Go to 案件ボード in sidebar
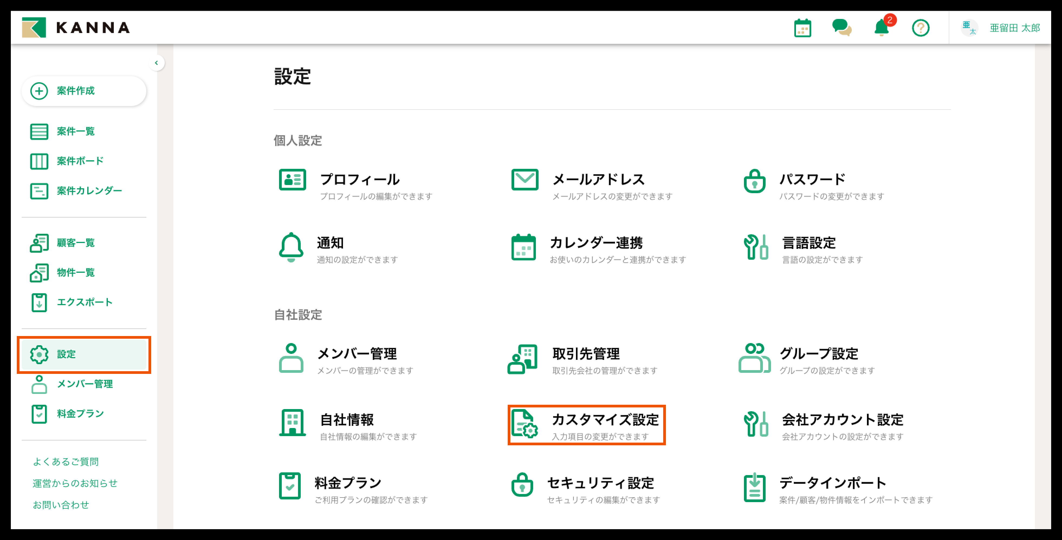This screenshot has height=540, width=1062. [80, 161]
